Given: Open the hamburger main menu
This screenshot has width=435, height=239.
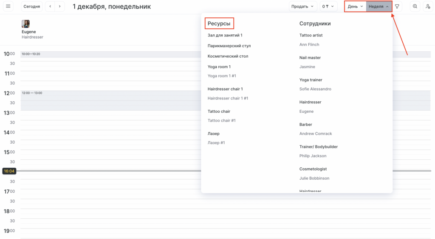Looking at the screenshot, I should [8, 6].
